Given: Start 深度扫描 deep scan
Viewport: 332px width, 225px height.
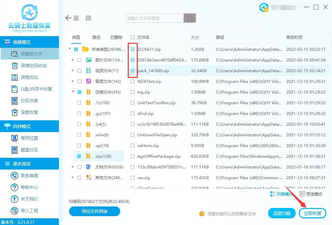Looking at the screenshot, I should (282, 213).
